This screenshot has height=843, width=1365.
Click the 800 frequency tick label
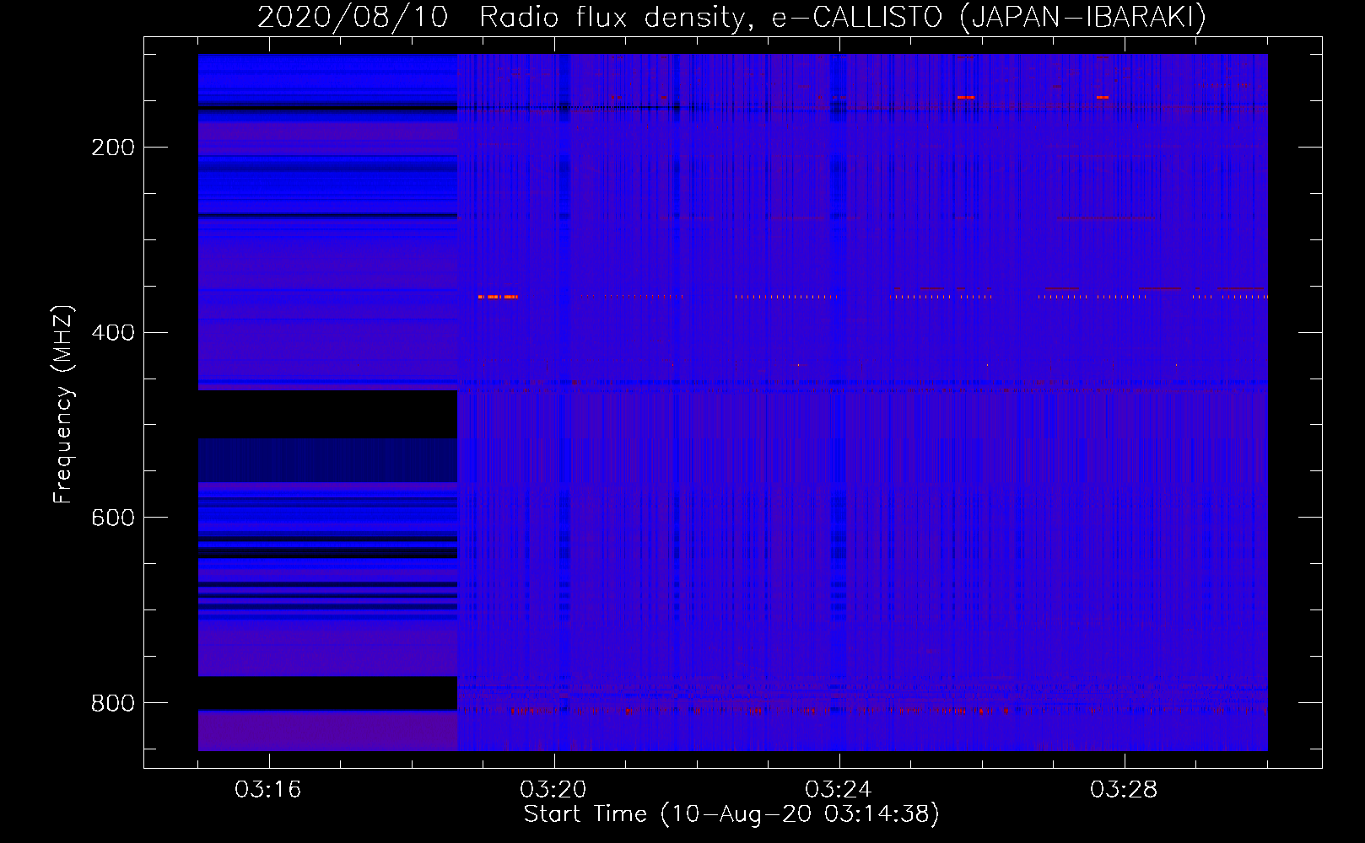coord(113,703)
